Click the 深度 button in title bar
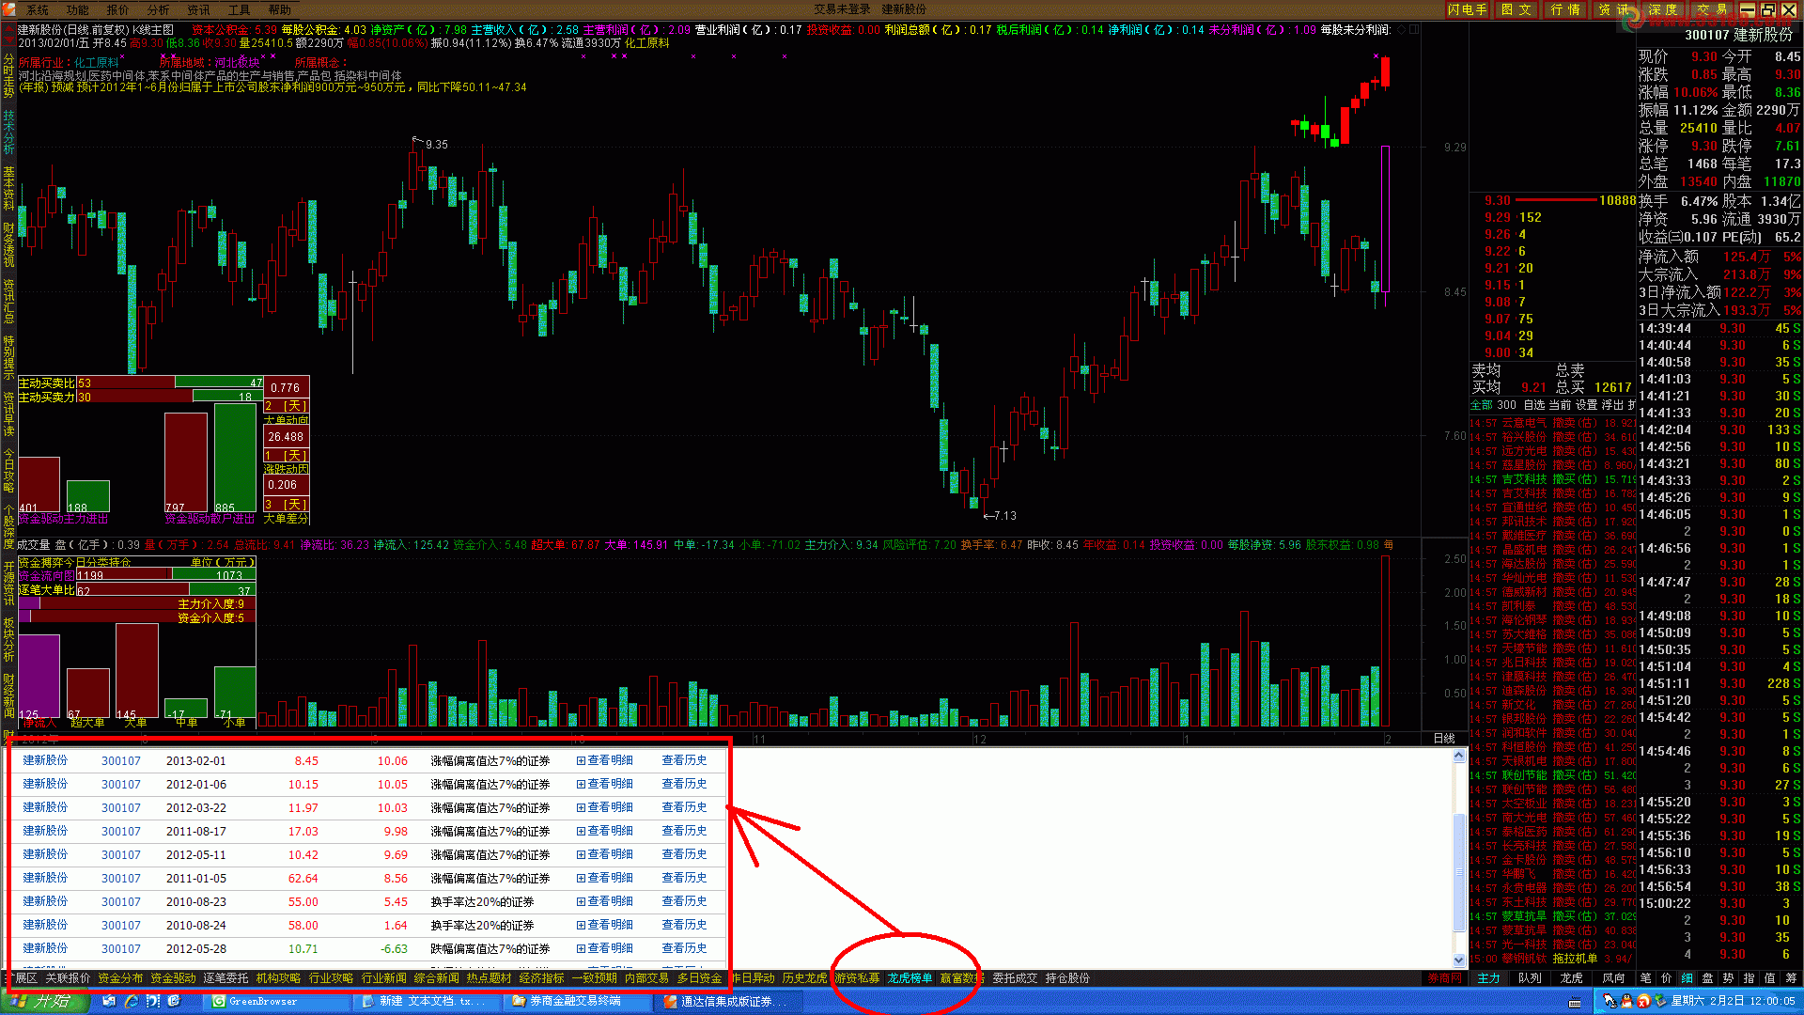1804x1015 pixels. click(1663, 9)
